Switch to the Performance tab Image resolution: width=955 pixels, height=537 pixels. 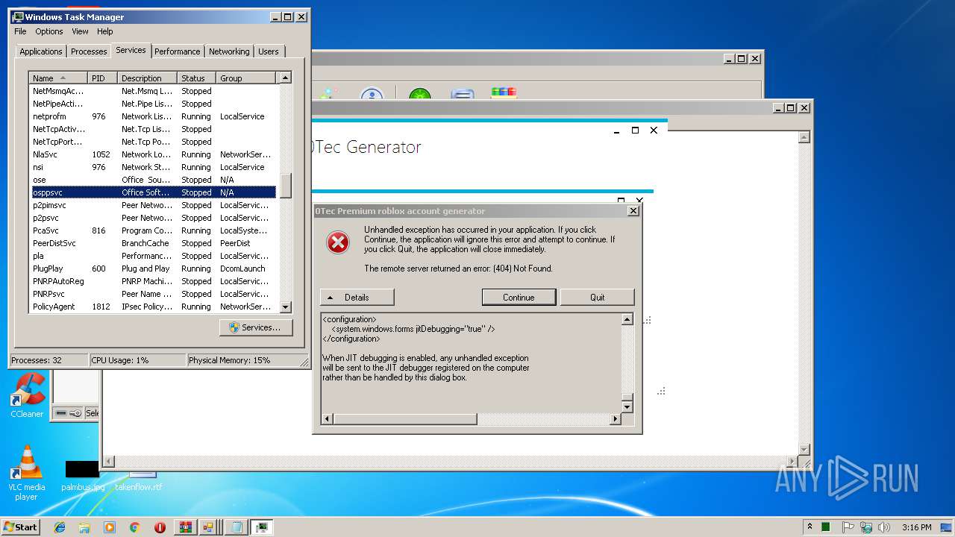pos(178,51)
